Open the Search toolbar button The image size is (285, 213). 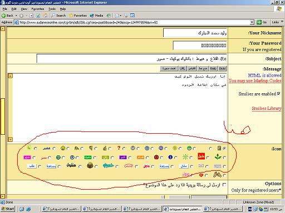[58, 16]
